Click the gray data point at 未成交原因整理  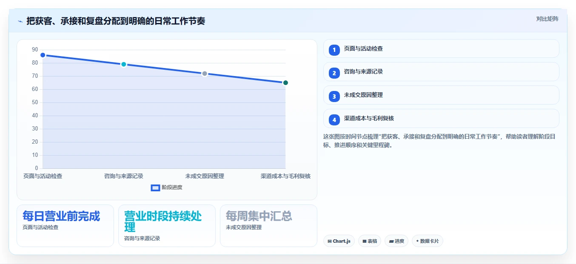(x=205, y=74)
